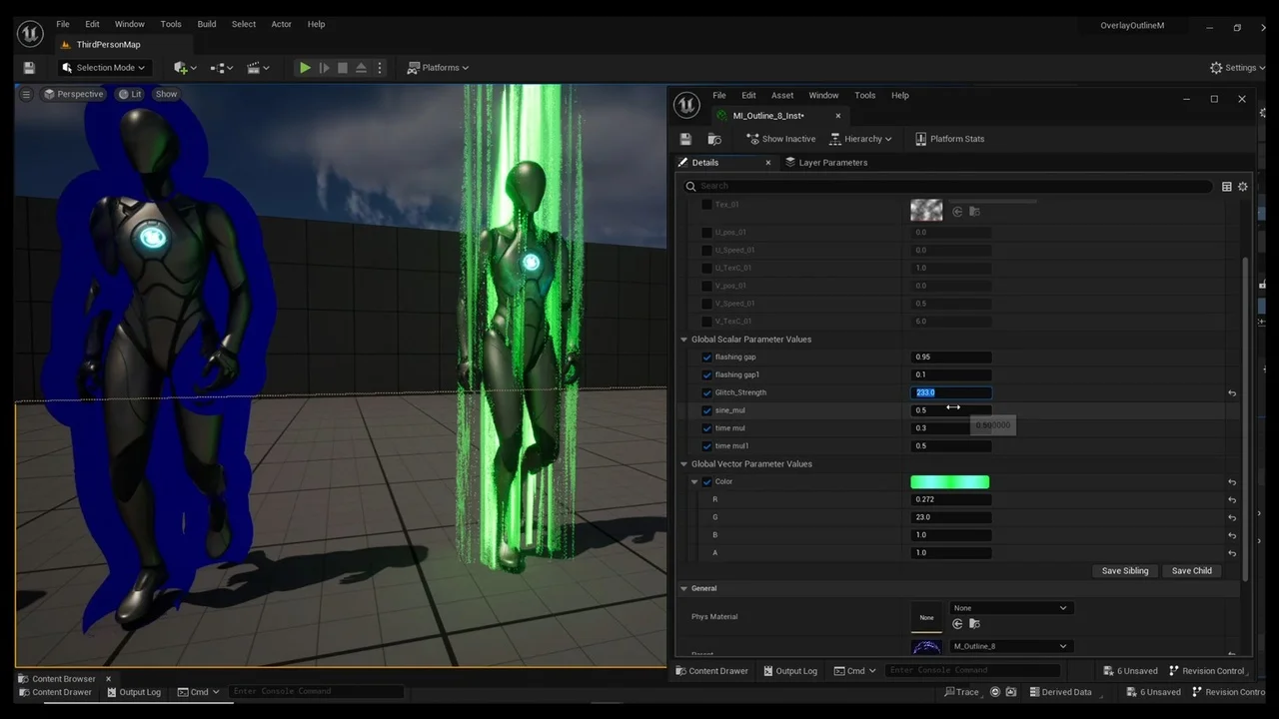Image resolution: width=1279 pixels, height=719 pixels.
Task: Click the Save Child button
Action: (1191, 571)
